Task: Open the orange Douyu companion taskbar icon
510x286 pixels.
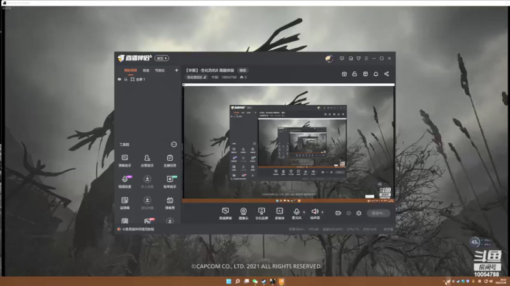Action: (x=281, y=281)
